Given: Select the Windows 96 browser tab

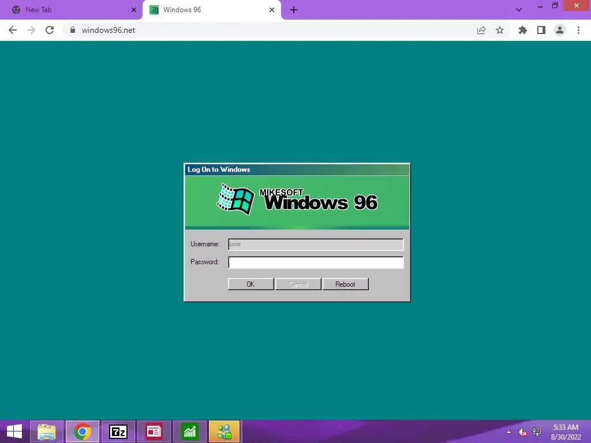Looking at the screenshot, I should pyautogui.click(x=211, y=10).
